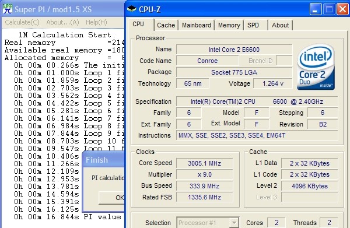Click the Super PI / mod1.5 XS title bar
This screenshot has height=228, width=350.
pos(63,9)
